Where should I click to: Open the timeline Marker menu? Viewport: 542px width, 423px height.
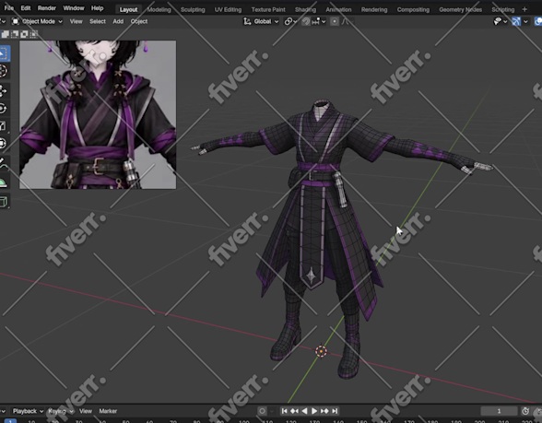108,411
